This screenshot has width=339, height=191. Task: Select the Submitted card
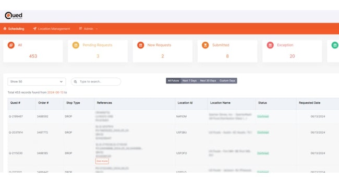[227, 51]
